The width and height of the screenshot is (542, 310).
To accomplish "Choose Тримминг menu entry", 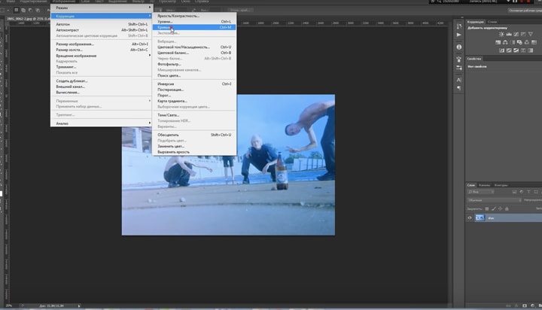I will point(102,67).
